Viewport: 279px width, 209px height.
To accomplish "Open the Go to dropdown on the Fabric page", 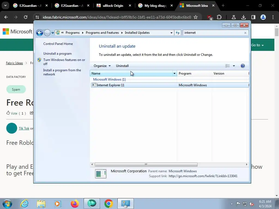I will pos(257,45).
